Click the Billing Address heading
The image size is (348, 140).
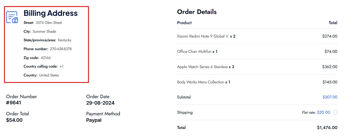click(51, 13)
